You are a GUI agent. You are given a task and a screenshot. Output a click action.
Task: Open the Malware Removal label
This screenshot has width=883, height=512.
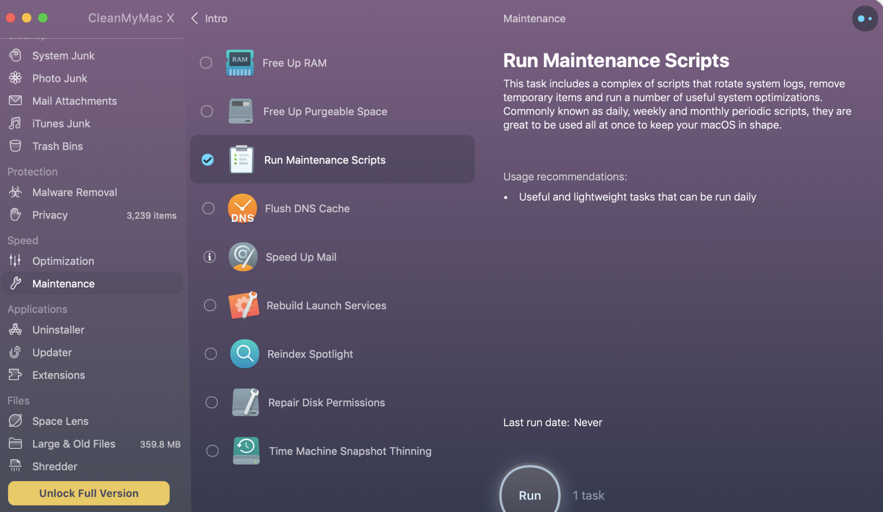[x=75, y=192]
